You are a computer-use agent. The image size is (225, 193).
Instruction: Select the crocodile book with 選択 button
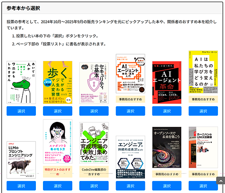[x=21, y=111]
